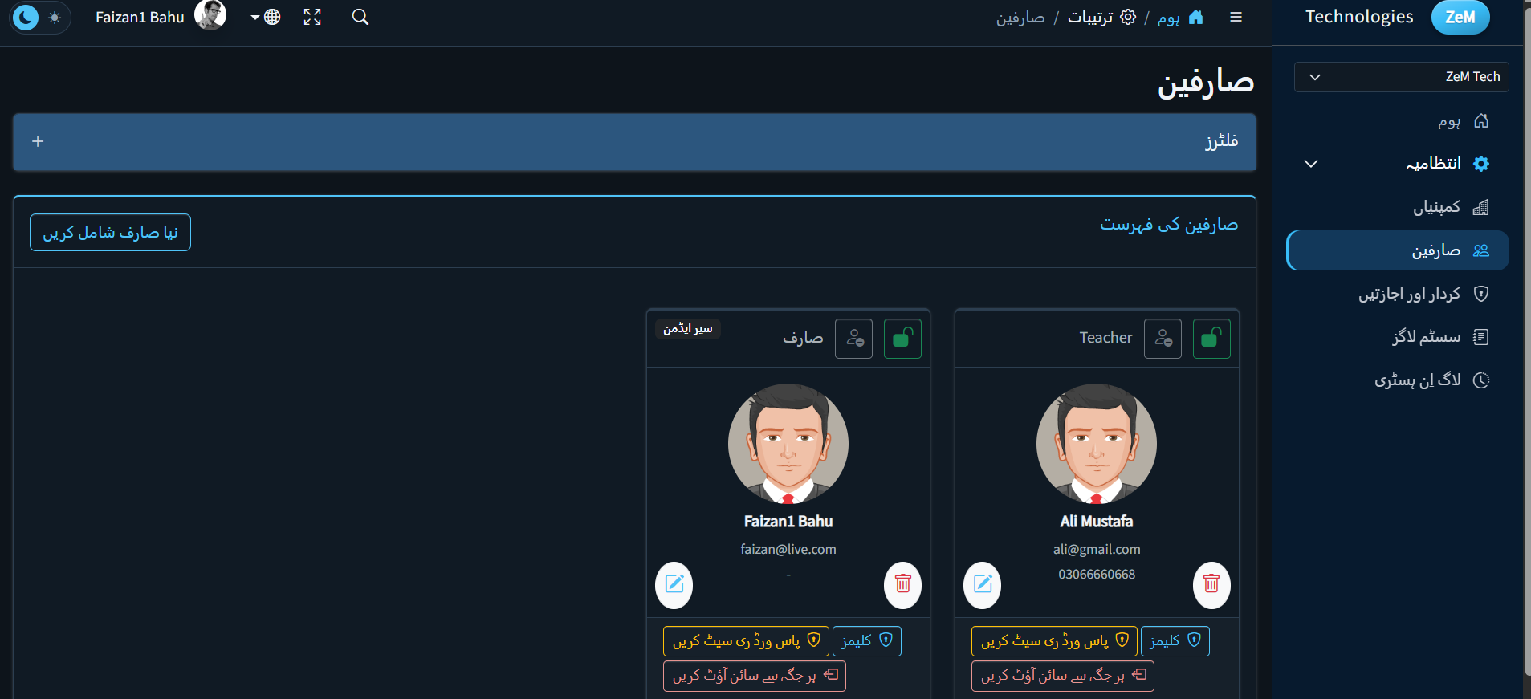1531x699 pixels.
Task: Expand the فلٹرز panel with plus
Action: click(x=38, y=141)
